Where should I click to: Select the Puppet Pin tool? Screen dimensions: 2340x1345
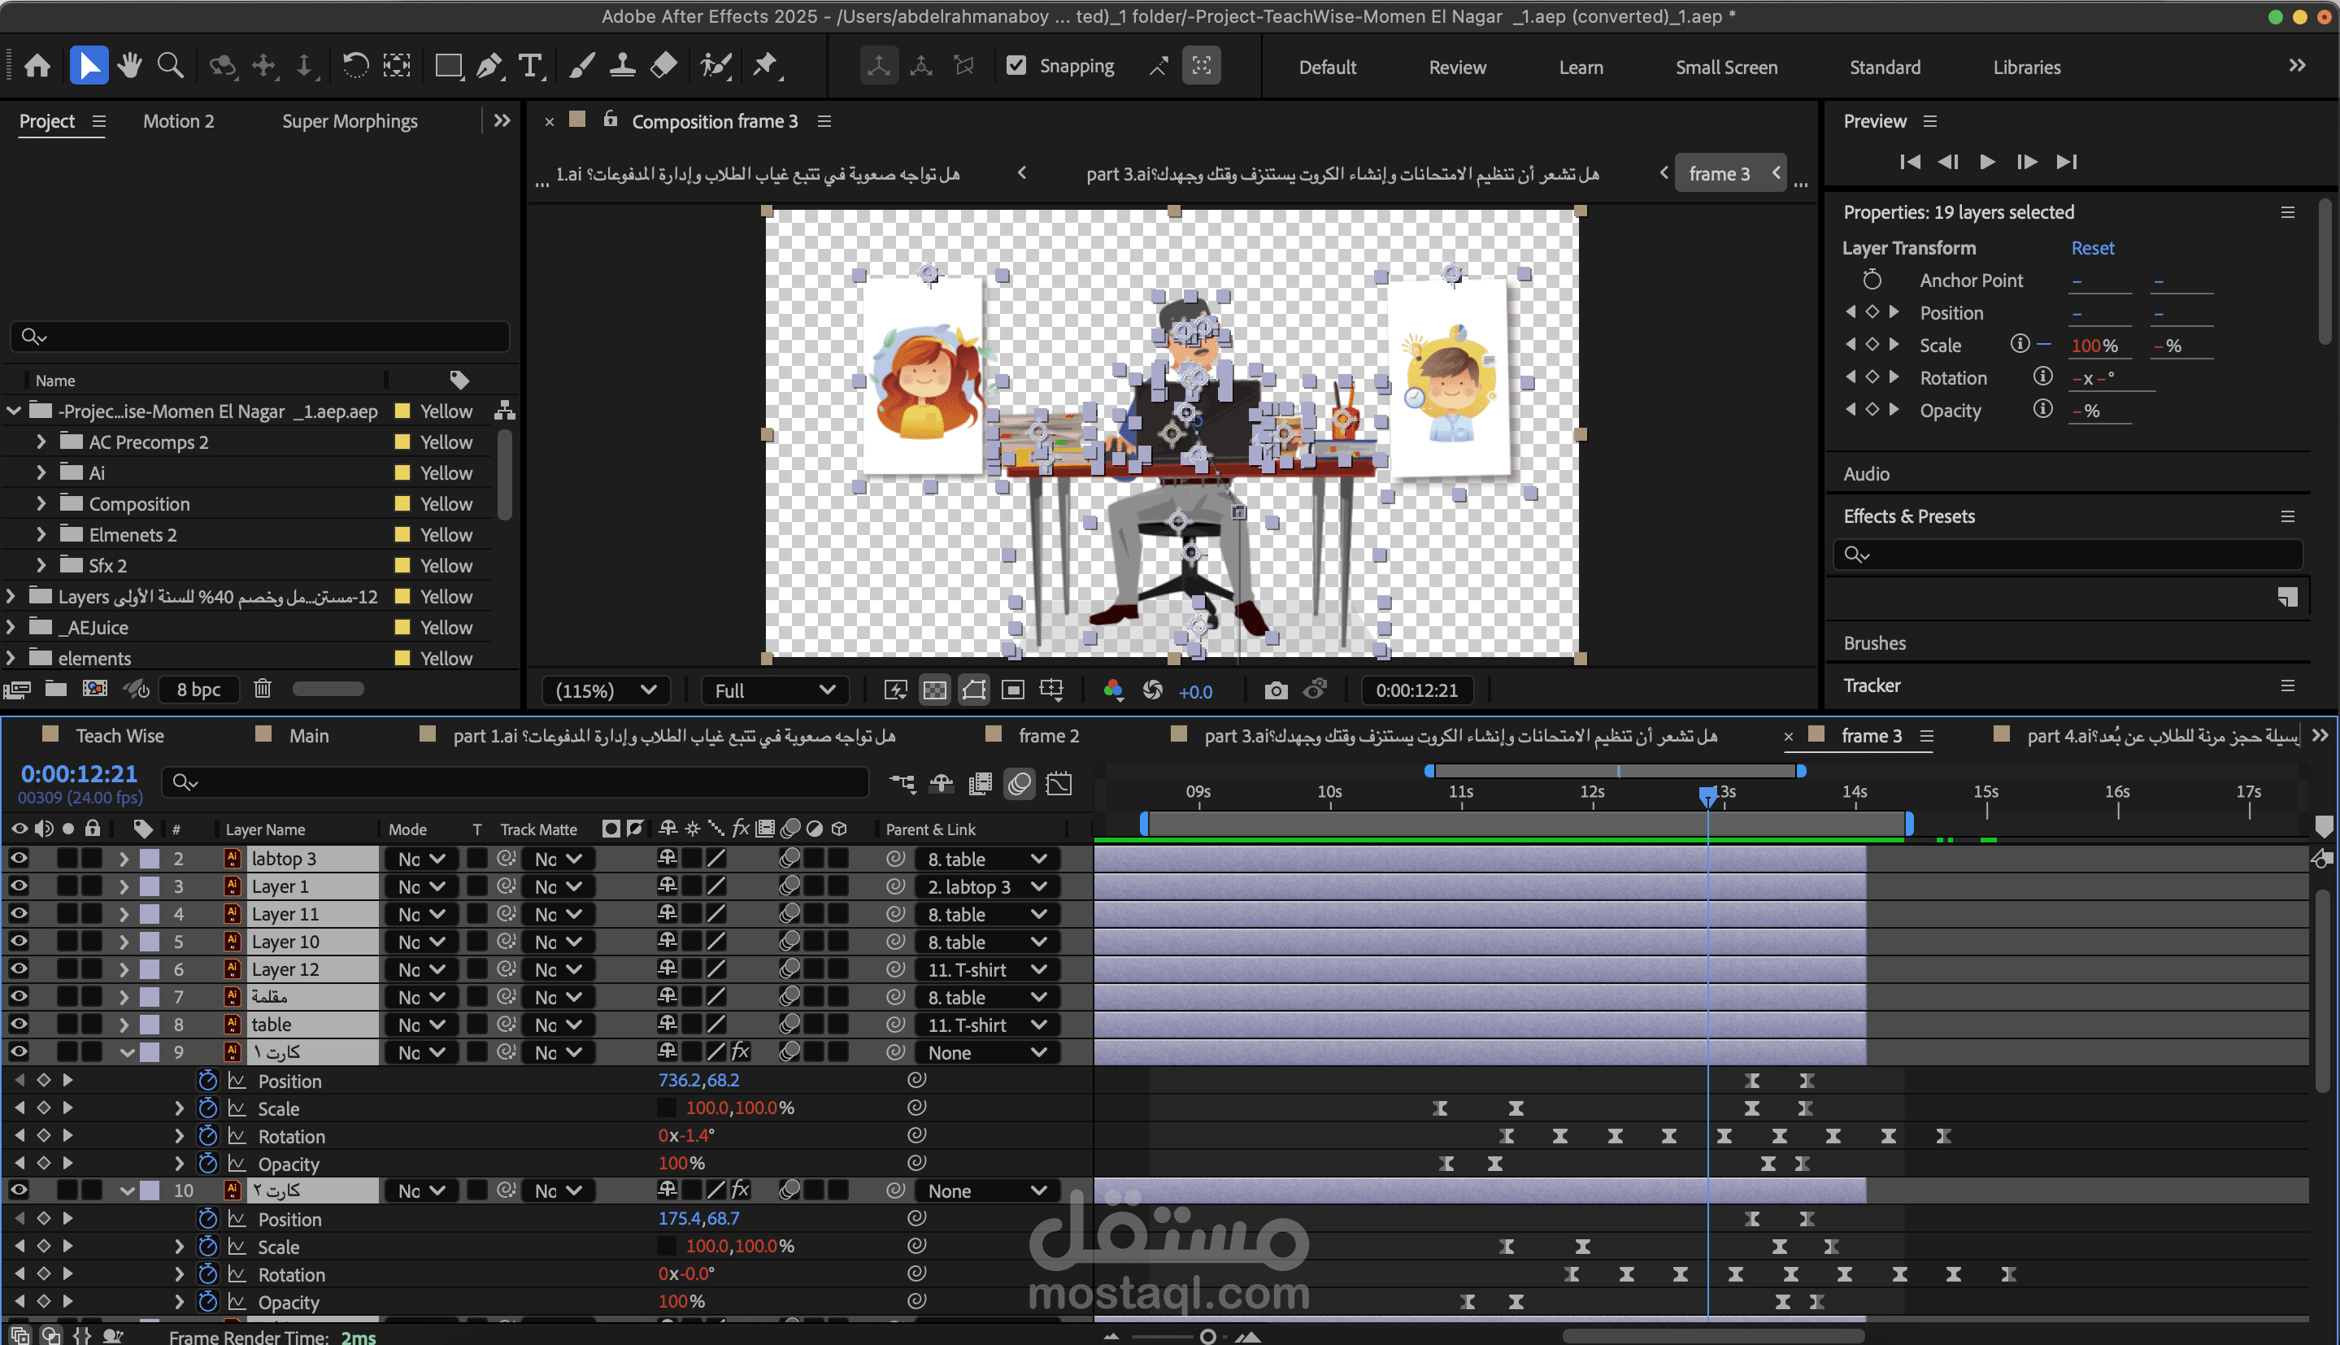(764, 66)
